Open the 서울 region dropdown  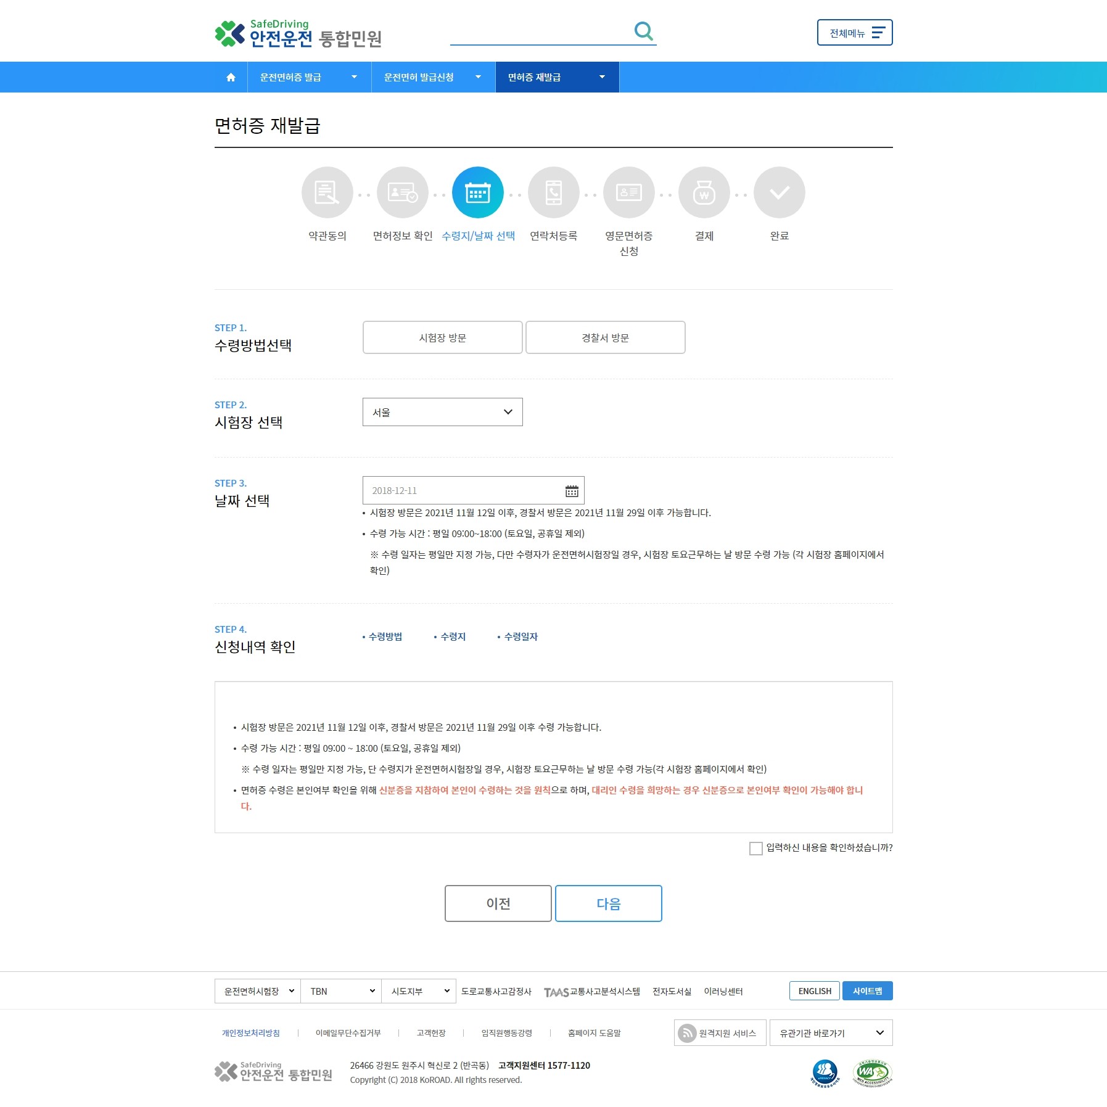click(443, 412)
